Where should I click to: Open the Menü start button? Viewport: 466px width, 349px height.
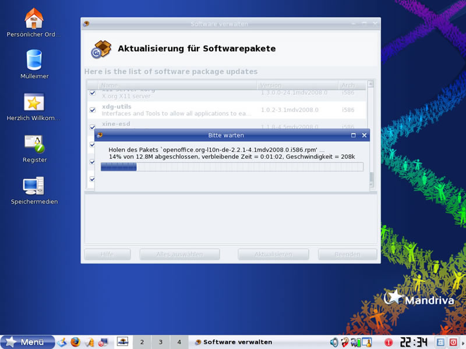click(27, 342)
